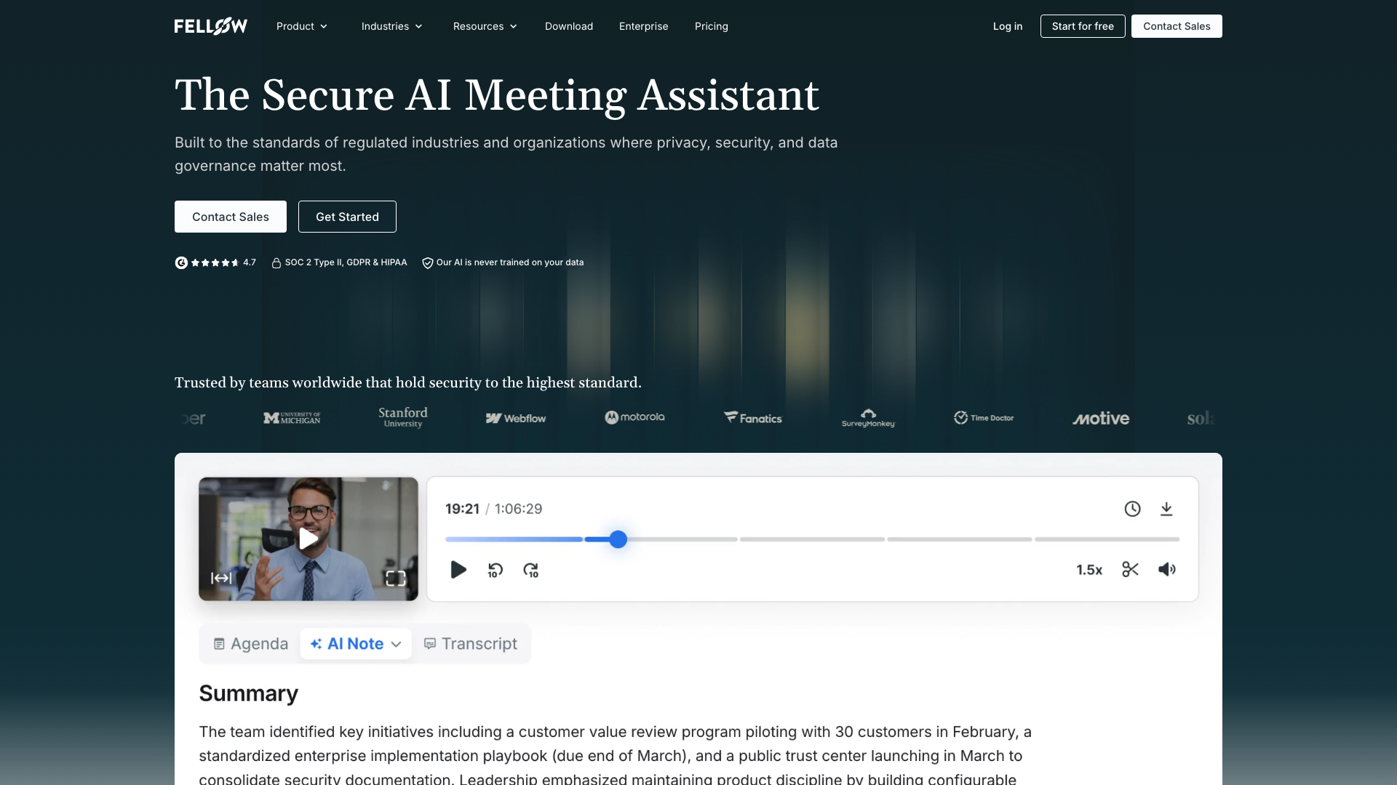Click the shield icon beside AI data notice
1397x785 pixels.
click(428, 262)
